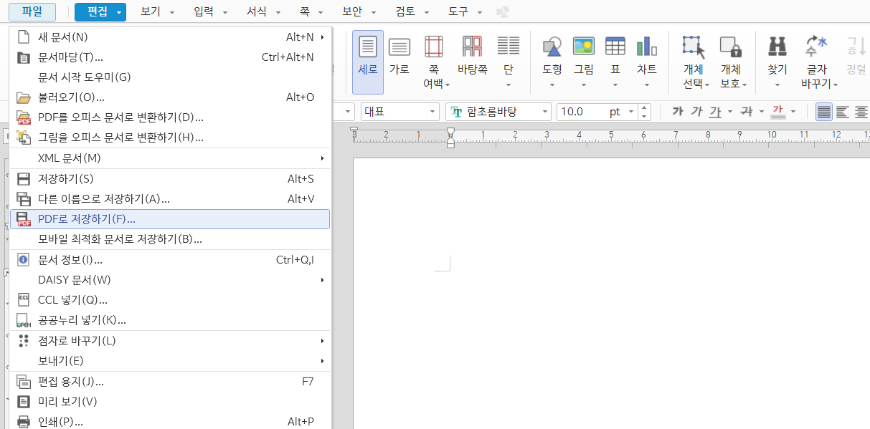Choose 공공누리 넣기(K)... entry
The width and height of the screenshot is (870, 429).
point(170,320)
